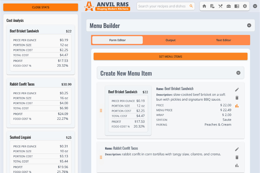Viewport: 260px width, 173px height.
Task: Edit the Rabbit Confit Tacos item
Action: 237,149
